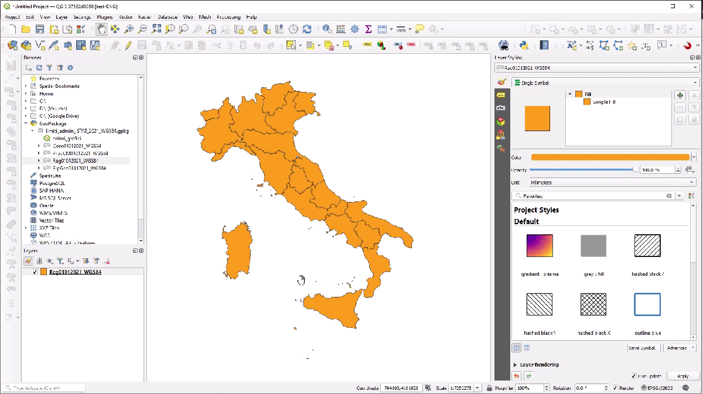Open the Processing menu

coord(228,17)
